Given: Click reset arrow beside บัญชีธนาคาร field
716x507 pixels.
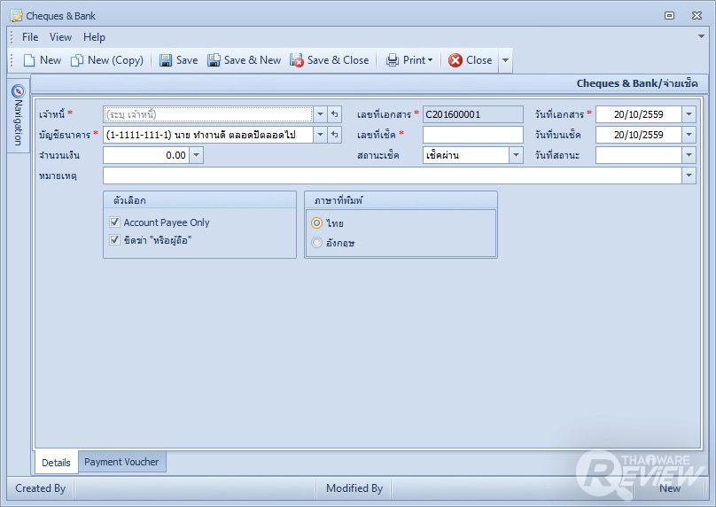Looking at the screenshot, I should tap(335, 135).
